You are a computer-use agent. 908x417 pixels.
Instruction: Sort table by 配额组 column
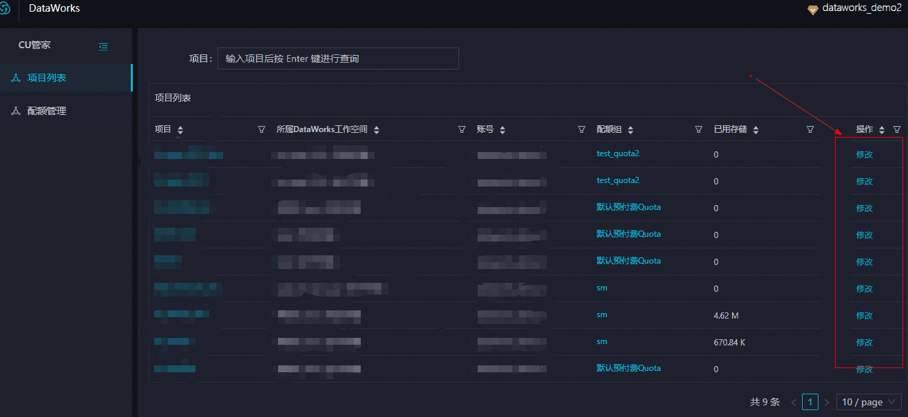click(631, 130)
